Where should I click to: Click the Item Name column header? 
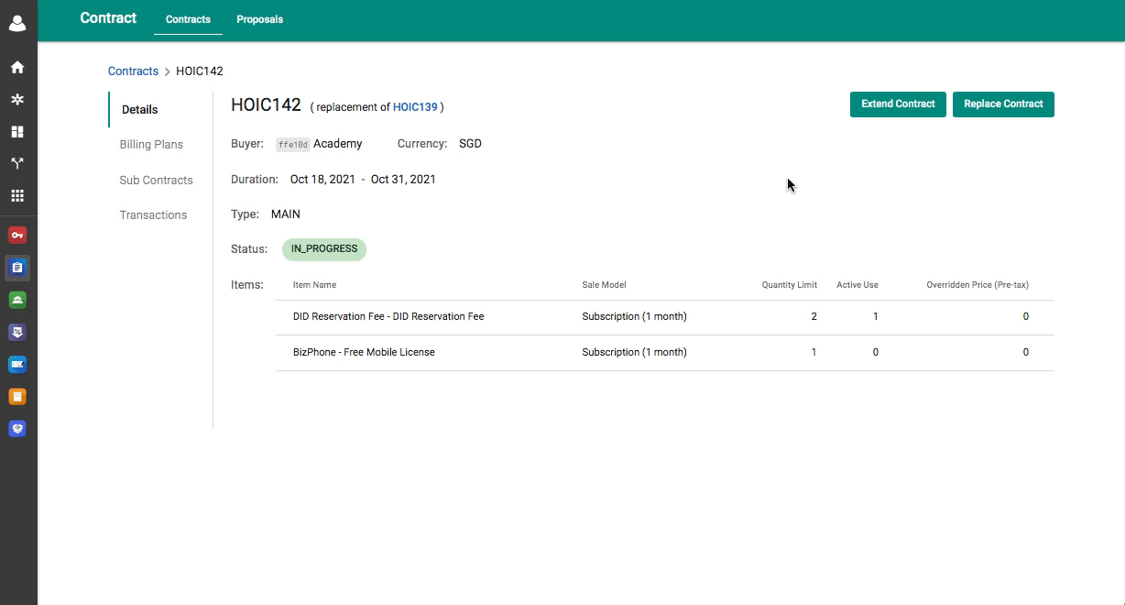pos(314,285)
